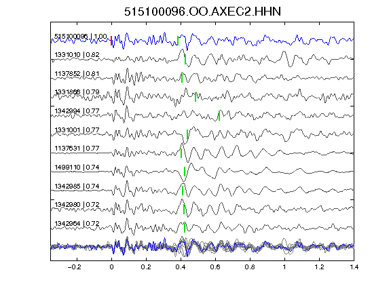Viewport: 391px width, 293px height.
Task: Select green pick marker on trace 1331010
Action: coord(185,59)
